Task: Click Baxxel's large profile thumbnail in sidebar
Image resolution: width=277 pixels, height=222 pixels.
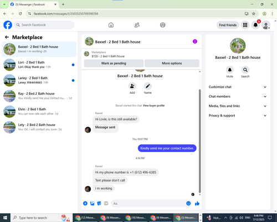Action: 238,46
